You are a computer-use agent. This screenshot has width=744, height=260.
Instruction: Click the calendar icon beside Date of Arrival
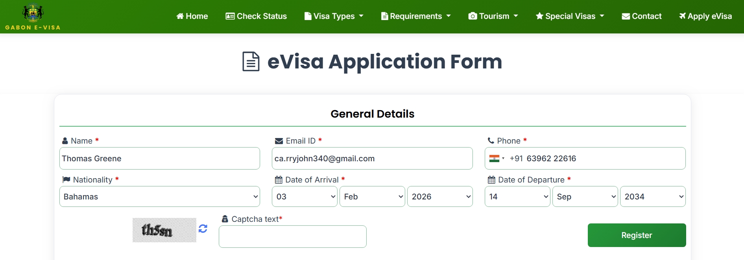[x=279, y=180]
